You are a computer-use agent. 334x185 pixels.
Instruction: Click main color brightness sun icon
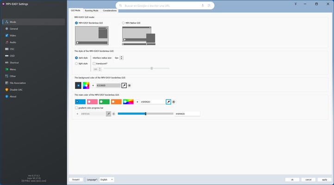(173, 102)
